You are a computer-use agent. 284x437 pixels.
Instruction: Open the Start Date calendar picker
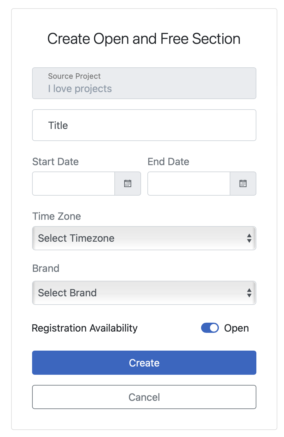click(x=128, y=184)
